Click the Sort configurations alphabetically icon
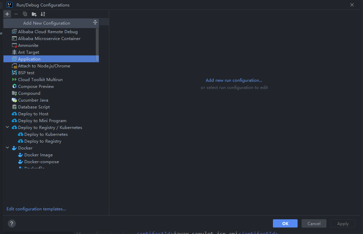The width and height of the screenshot is (363, 234). click(x=43, y=14)
